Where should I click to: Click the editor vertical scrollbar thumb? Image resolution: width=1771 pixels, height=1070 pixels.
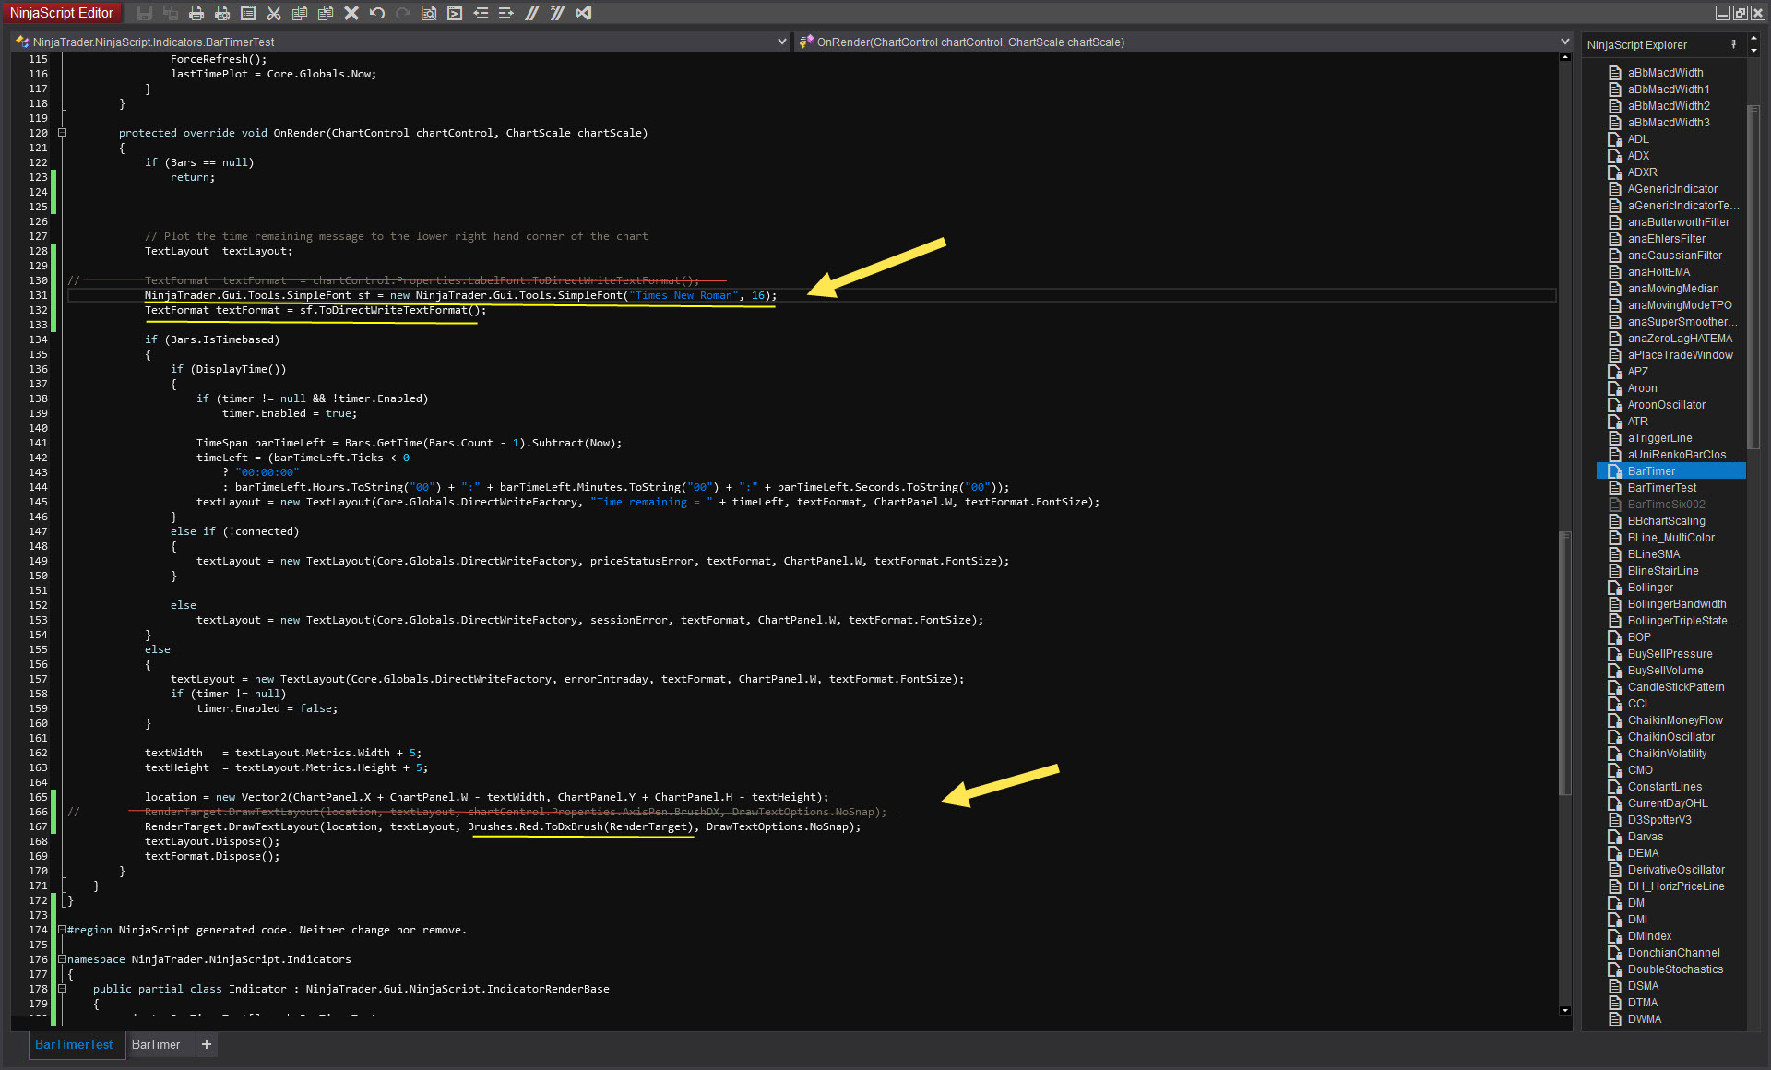1564,664
